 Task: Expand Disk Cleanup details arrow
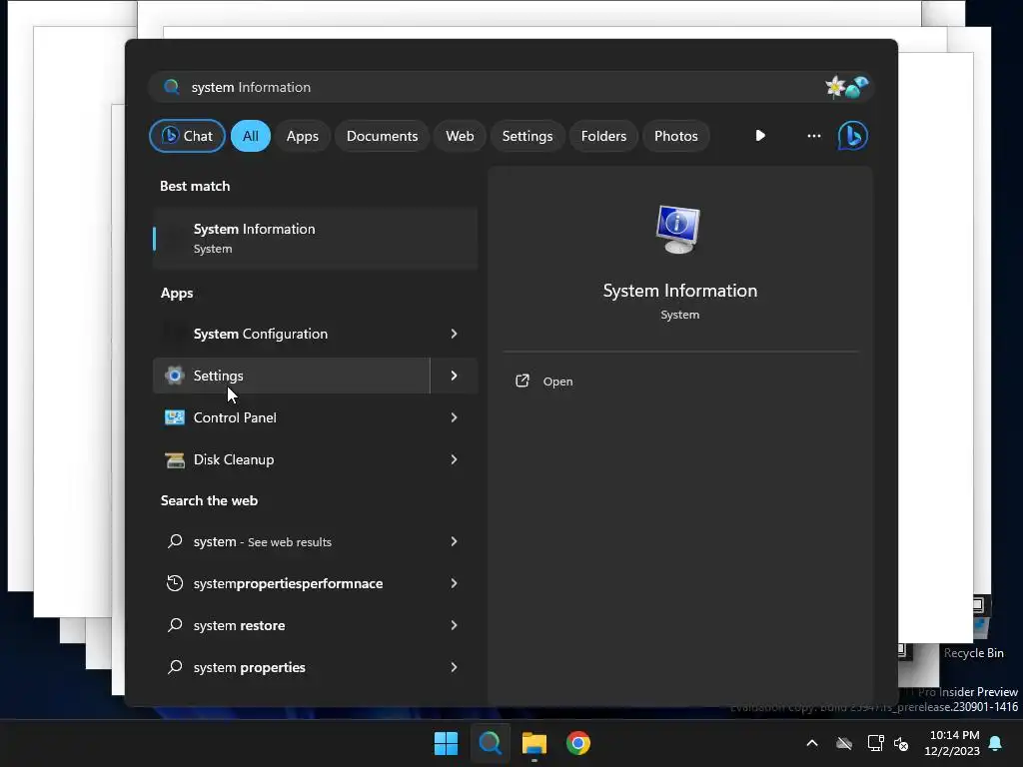coord(455,459)
